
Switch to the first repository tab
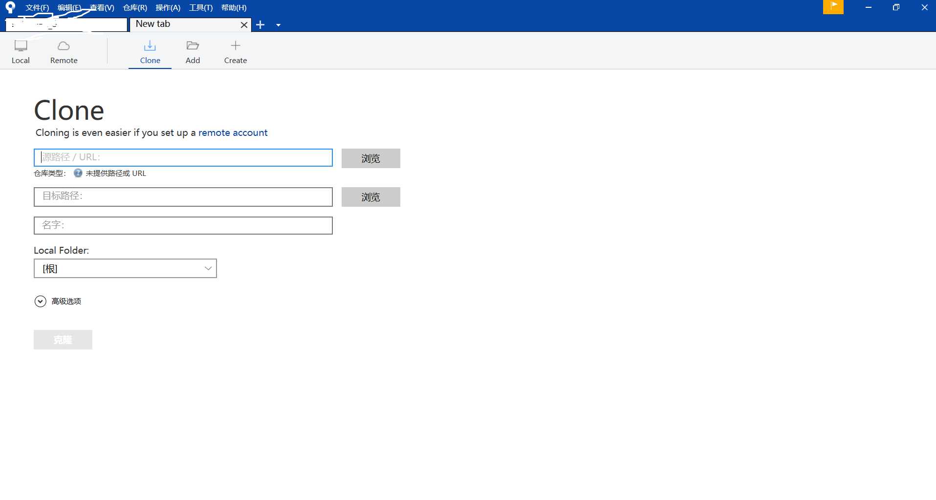click(66, 24)
